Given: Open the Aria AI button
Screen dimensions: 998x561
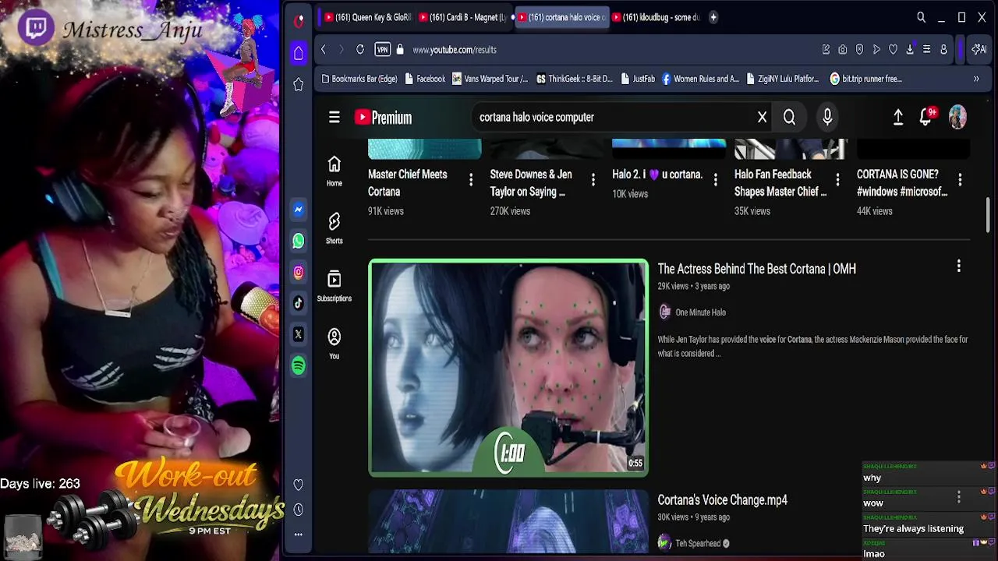Looking at the screenshot, I should (979, 50).
